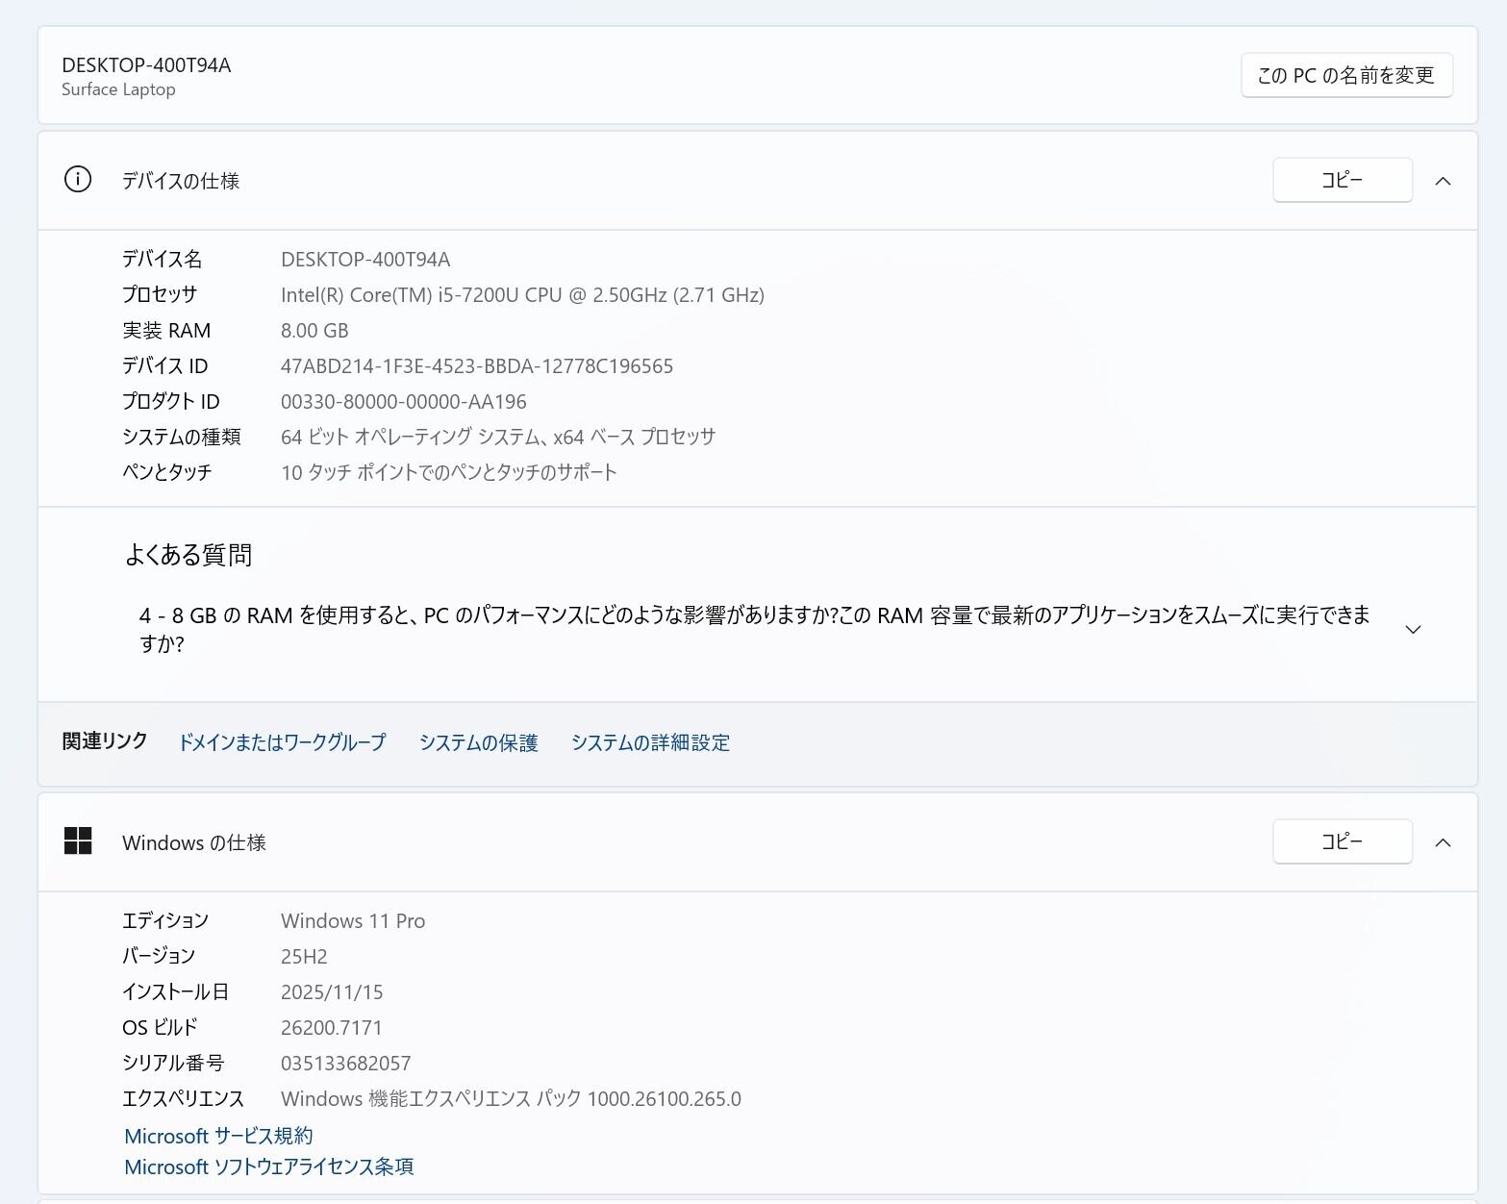Click the Windows logo icon

point(78,841)
